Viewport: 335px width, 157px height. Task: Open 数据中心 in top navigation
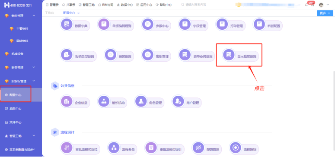tap(125, 5)
